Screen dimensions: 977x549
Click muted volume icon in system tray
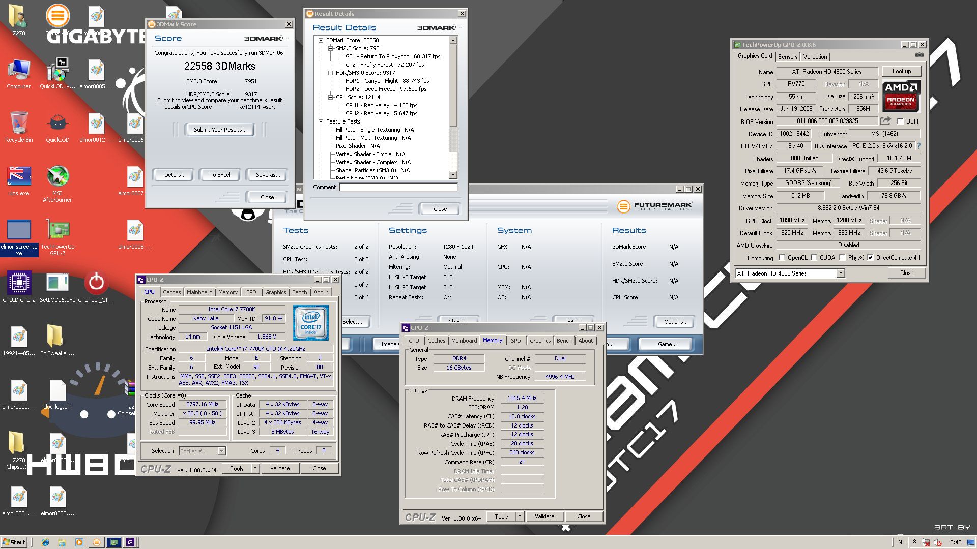pos(937,542)
